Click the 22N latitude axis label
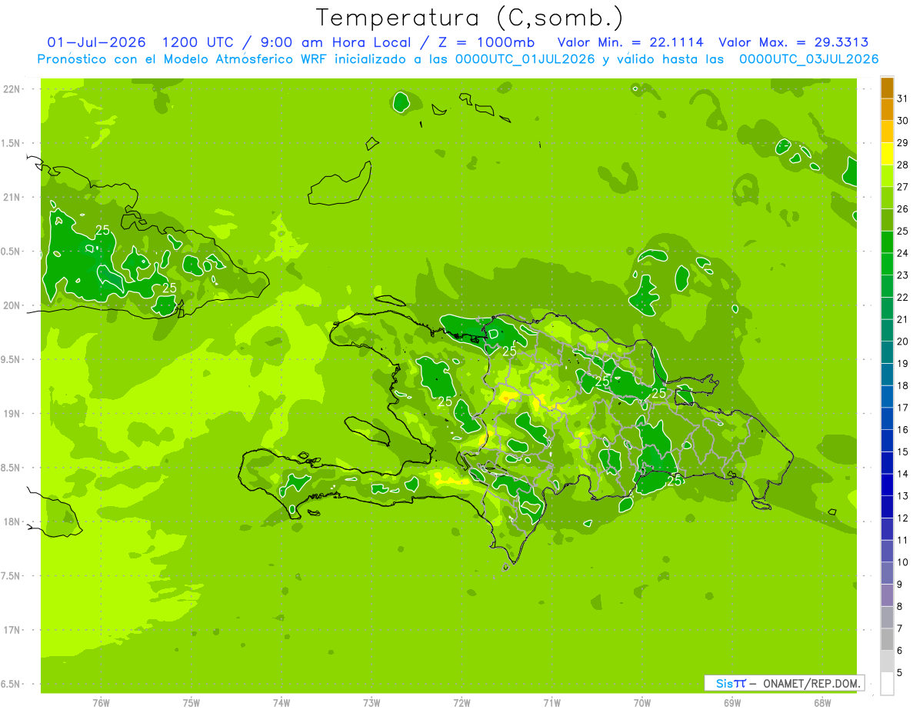Viewport: 923px width, 713px height. tap(12, 89)
